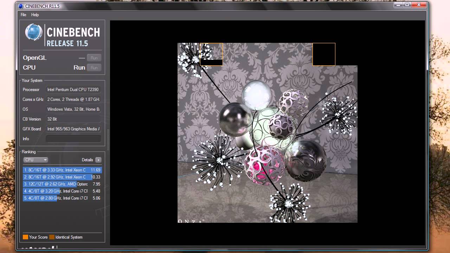Viewport: 450px width, 253px height.
Task: Run the CPU benchmark
Action: pyautogui.click(x=94, y=67)
